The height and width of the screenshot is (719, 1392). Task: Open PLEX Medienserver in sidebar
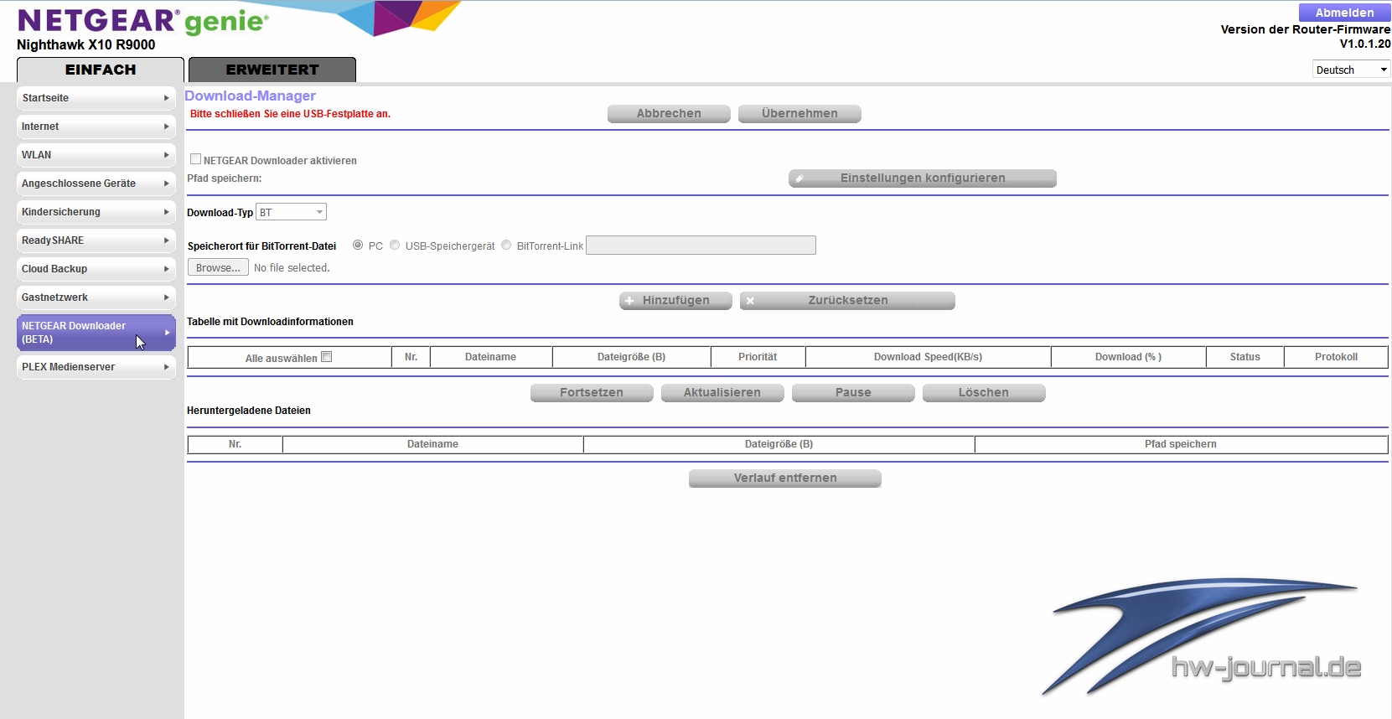click(x=96, y=367)
